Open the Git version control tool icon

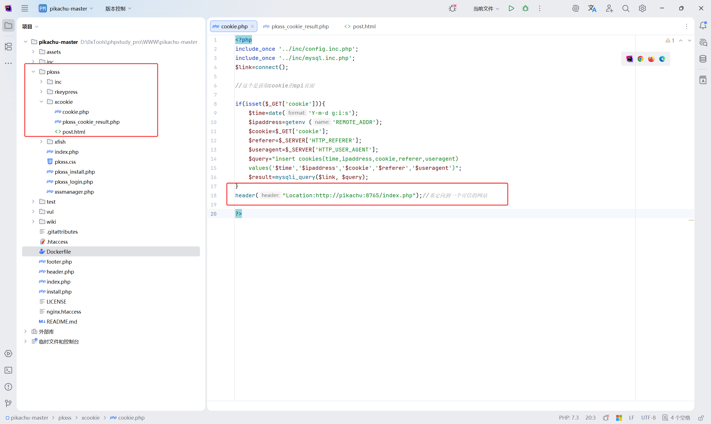point(8,403)
